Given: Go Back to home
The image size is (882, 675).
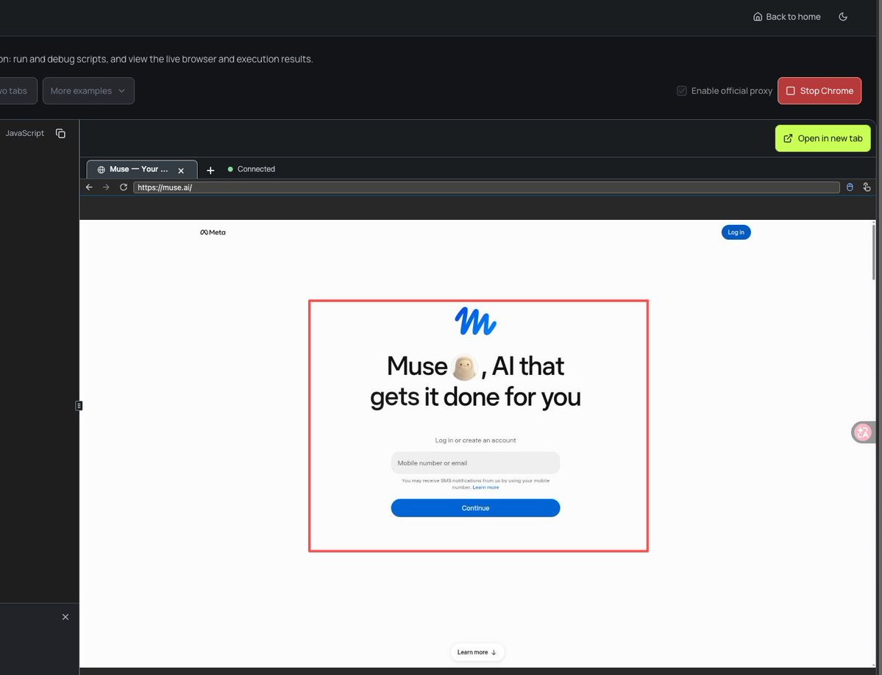Looking at the screenshot, I should pos(786,17).
